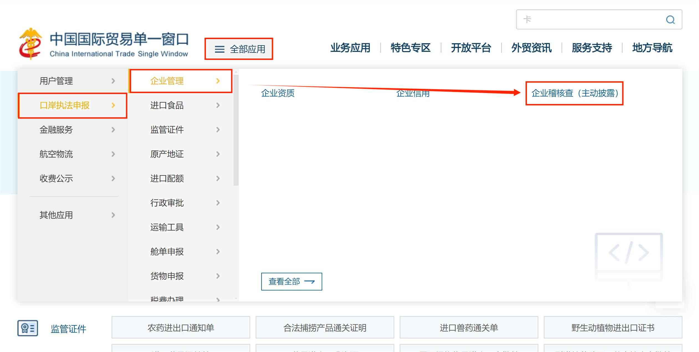Click the arrow icon in 查看全部
Viewport: 699px width, 352px height.
(309, 282)
